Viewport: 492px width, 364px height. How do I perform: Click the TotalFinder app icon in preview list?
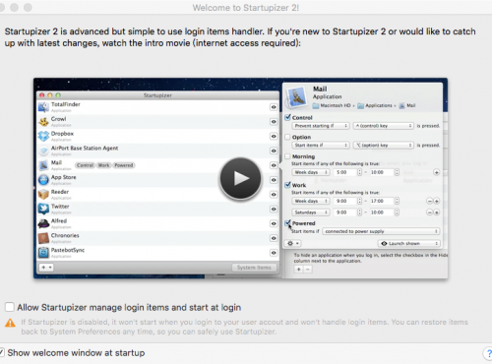click(x=43, y=107)
